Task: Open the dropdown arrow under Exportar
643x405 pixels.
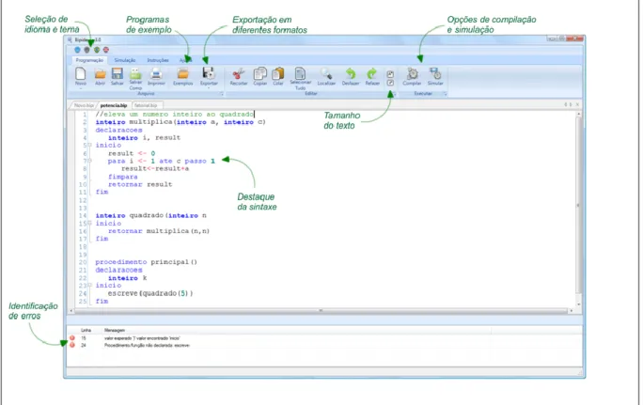Action: tap(209, 88)
